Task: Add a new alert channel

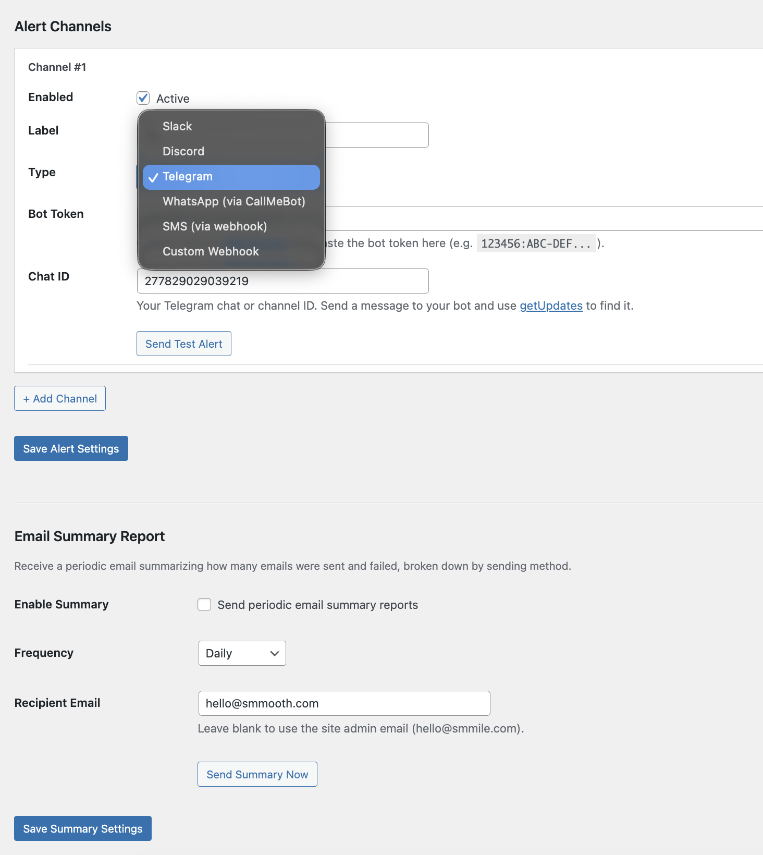Action: pyautogui.click(x=60, y=398)
